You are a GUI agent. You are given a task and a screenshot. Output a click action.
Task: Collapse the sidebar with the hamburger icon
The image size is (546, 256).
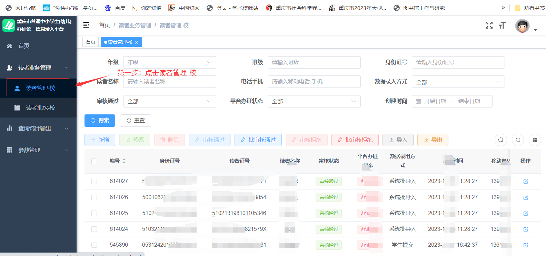(87, 25)
